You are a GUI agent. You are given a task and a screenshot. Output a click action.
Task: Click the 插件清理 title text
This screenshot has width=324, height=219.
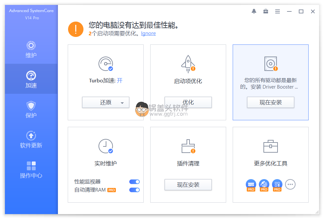188,163
